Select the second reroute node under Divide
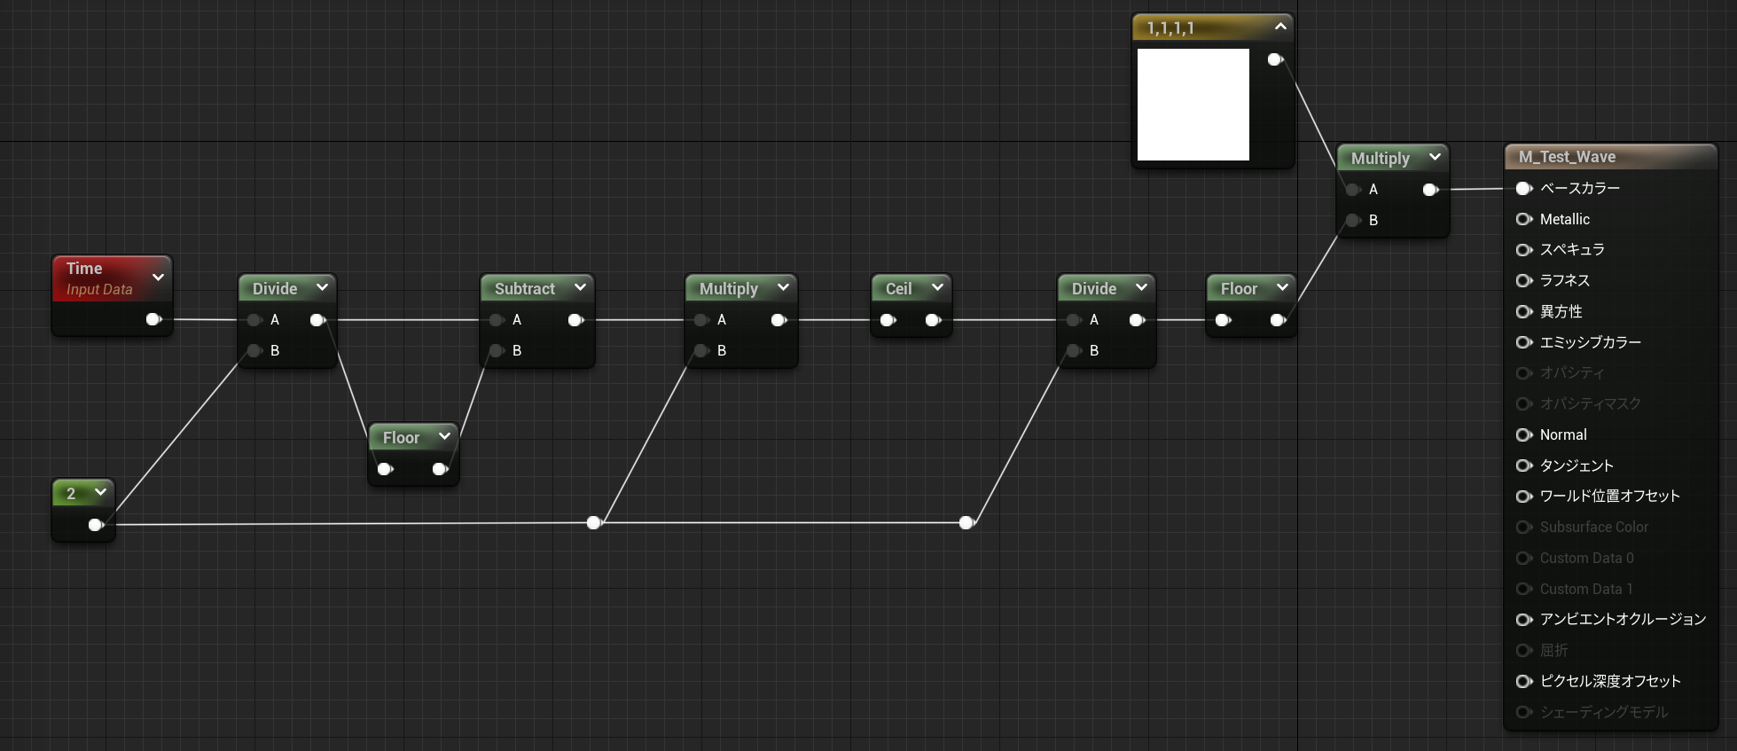The image size is (1737, 751). point(966,523)
